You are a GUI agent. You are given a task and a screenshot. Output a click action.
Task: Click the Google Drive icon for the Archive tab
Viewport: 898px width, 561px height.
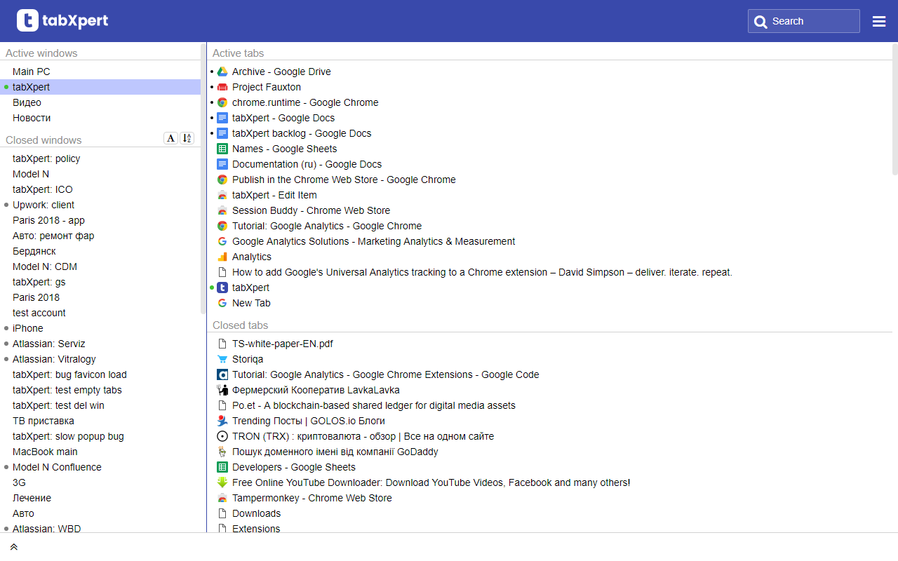click(222, 72)
